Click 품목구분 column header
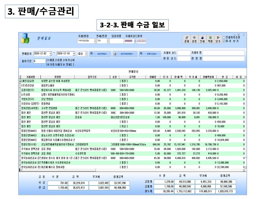The image size is (265, 199). [92, 77]
